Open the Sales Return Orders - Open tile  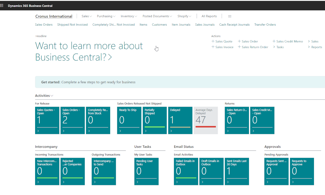click(237, 120)
